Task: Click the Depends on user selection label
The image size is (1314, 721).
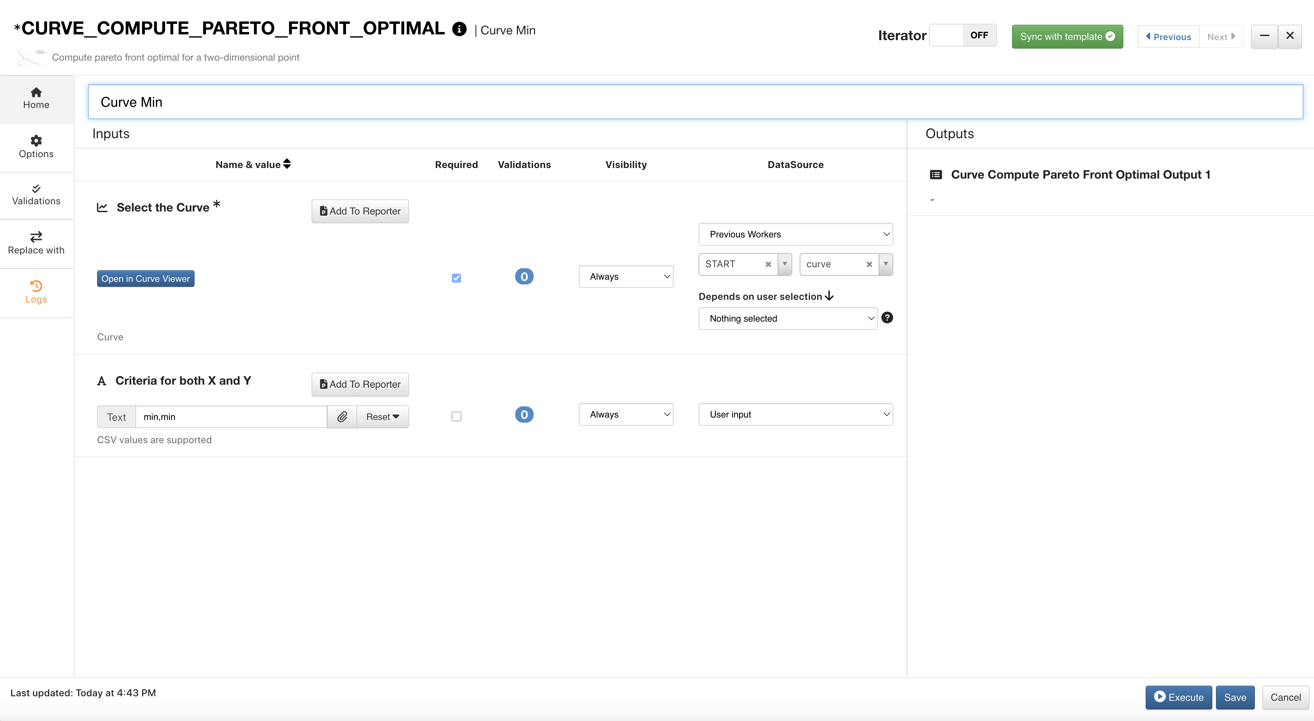Action: [760, 297]
